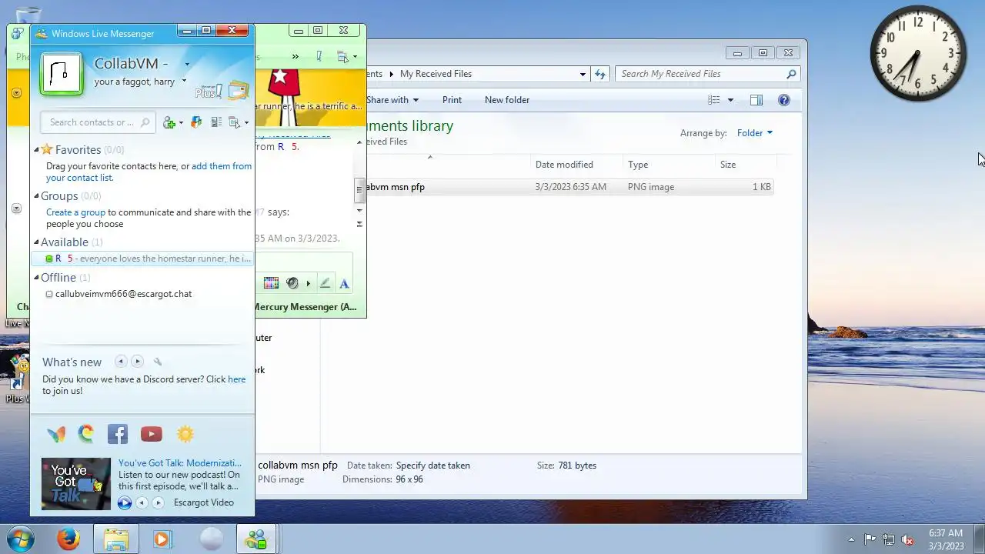Sort files by Size column header
The height and width of the screenshot is (554, 985).
(746, 165)
